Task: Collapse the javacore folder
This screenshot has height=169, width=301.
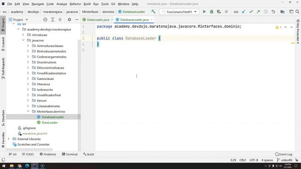Action: click(x=23, y=40)
